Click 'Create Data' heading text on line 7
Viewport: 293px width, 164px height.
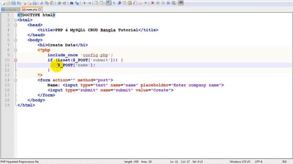[61, 45]
